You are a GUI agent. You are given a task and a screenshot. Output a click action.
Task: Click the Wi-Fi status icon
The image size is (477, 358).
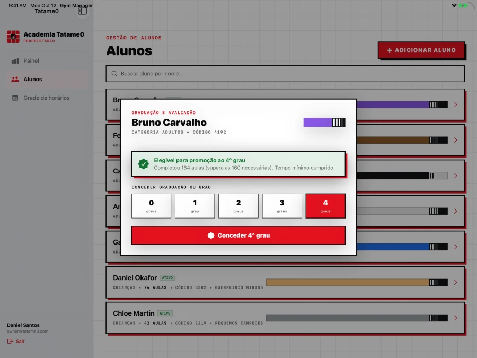[x=454, y=5]
